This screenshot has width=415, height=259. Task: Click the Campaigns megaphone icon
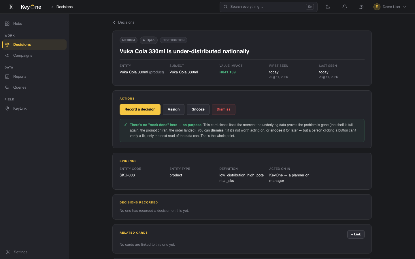coord(7,56)
